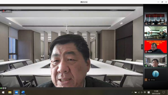Select the 信息中心 participant video thumbnail
168x95 pixels.
click(156, 33)
